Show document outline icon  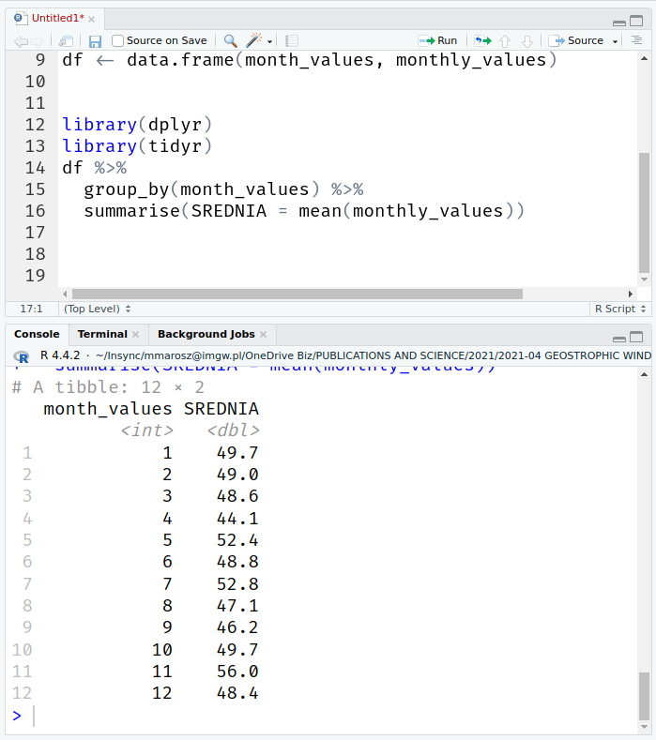tap(636, 41)
